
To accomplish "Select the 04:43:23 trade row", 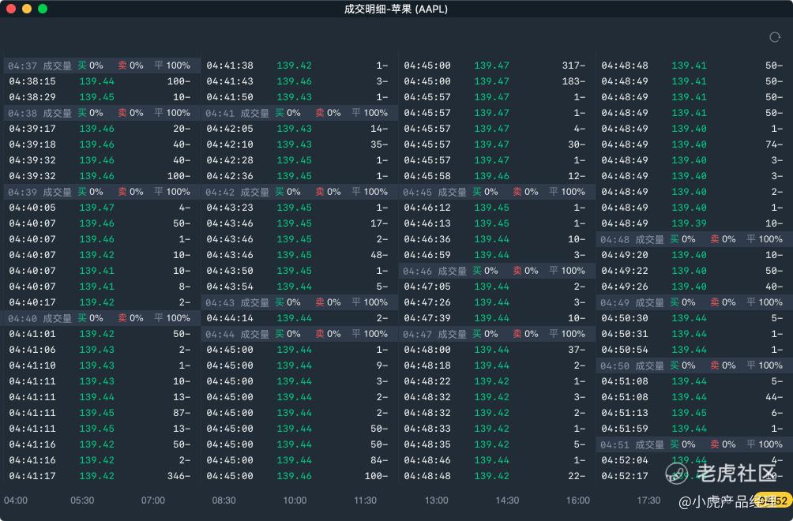I will [299, 208].
